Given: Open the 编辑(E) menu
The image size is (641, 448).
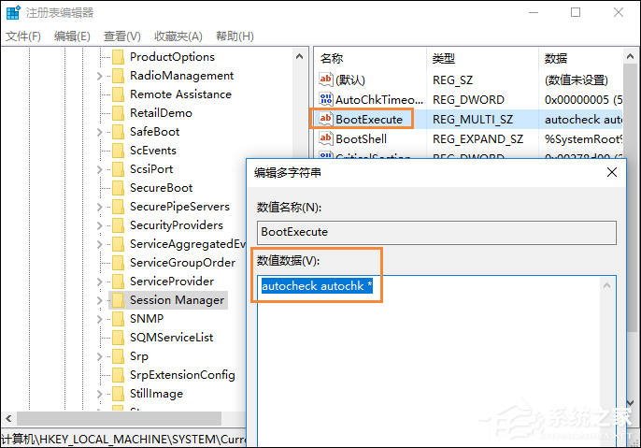Looking at the screenshot, I should [72, 36].
